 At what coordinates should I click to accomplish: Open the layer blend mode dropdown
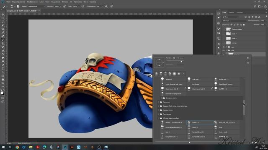tap(234, 21)
